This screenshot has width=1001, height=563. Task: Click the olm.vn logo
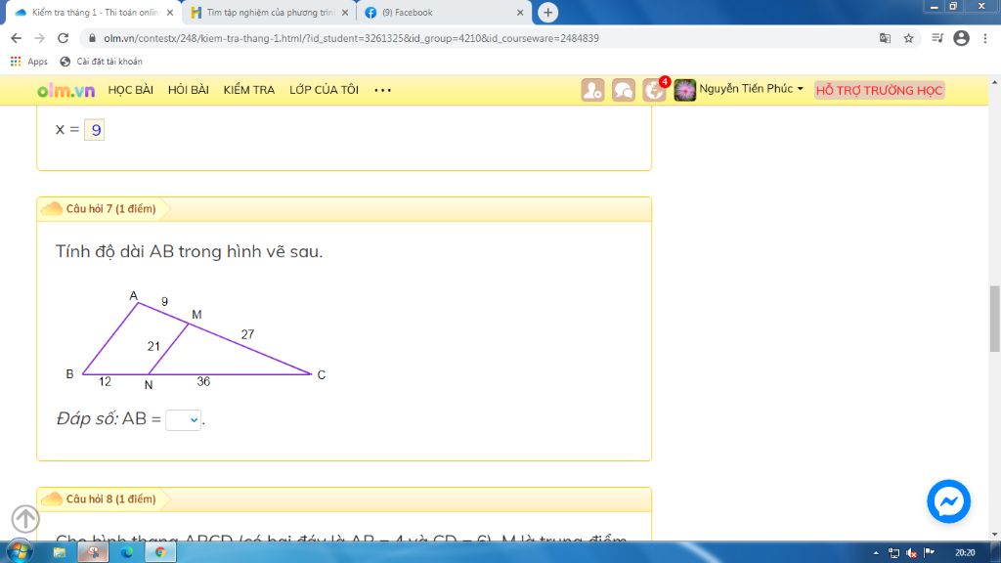[x=65, y=90]
